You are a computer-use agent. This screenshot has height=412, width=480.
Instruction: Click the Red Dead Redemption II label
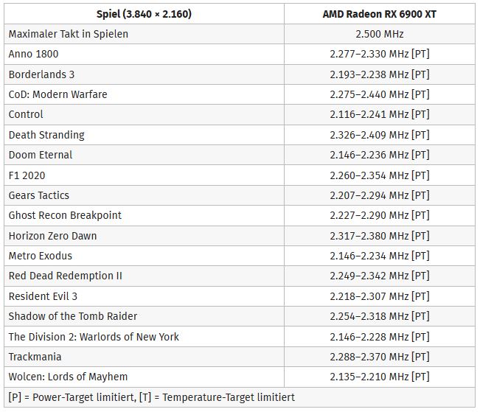(x=65, y=276)
